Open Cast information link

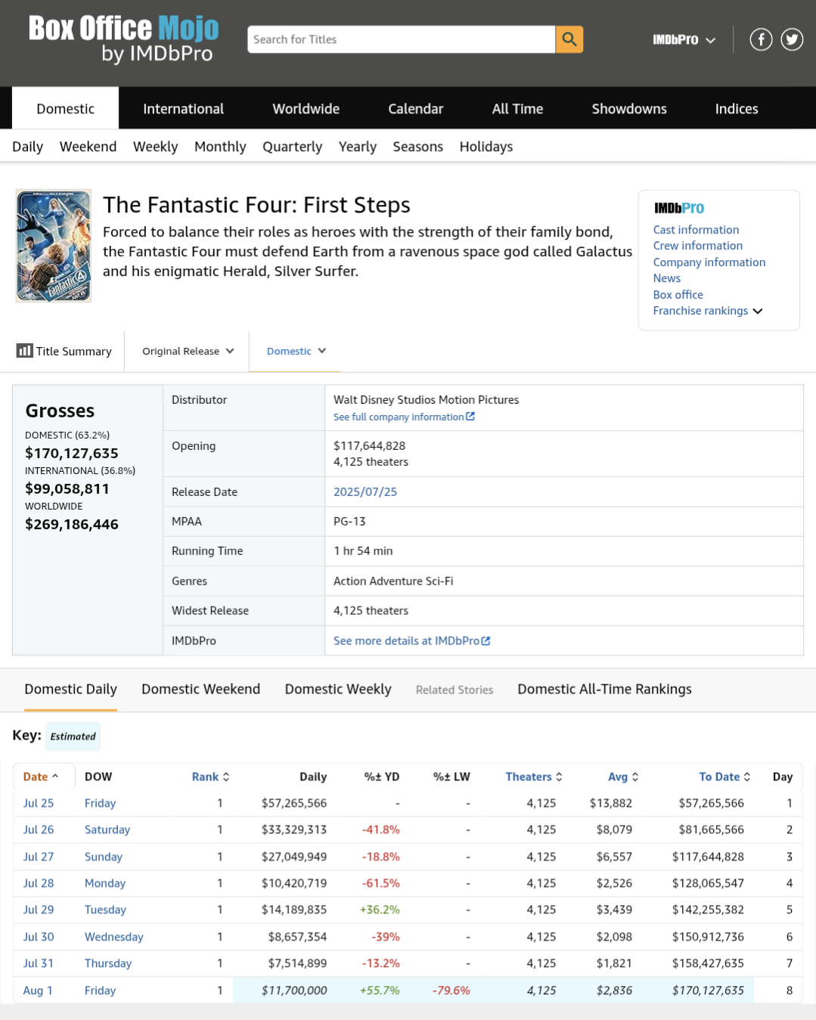point(697,230)
